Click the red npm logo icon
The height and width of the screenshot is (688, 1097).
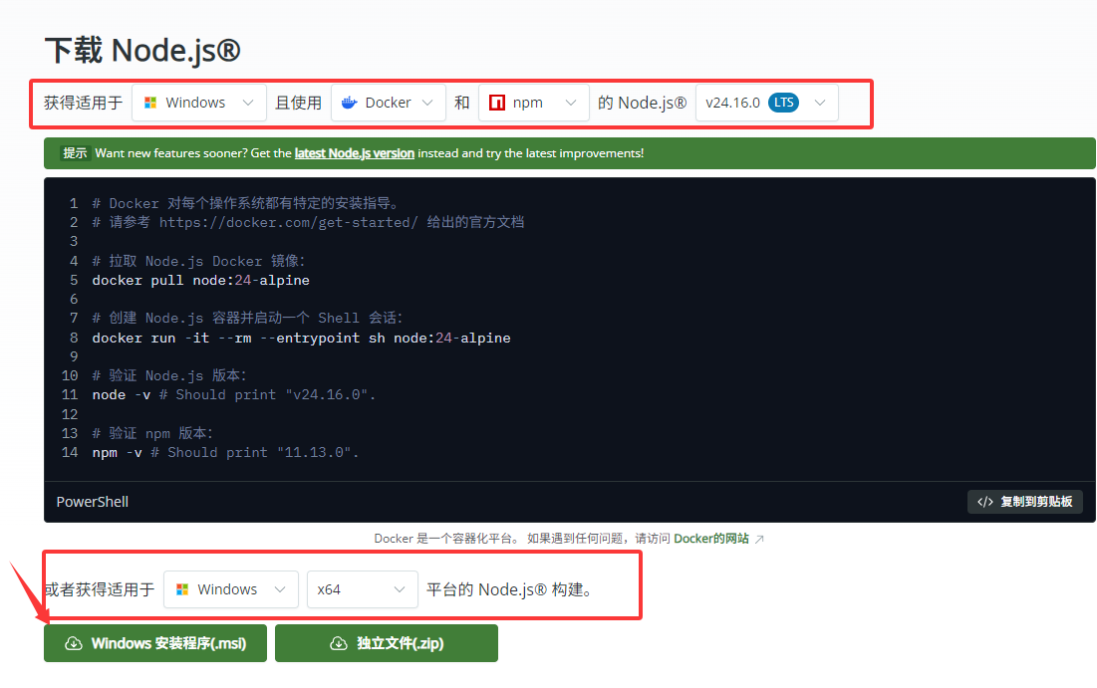497,103
